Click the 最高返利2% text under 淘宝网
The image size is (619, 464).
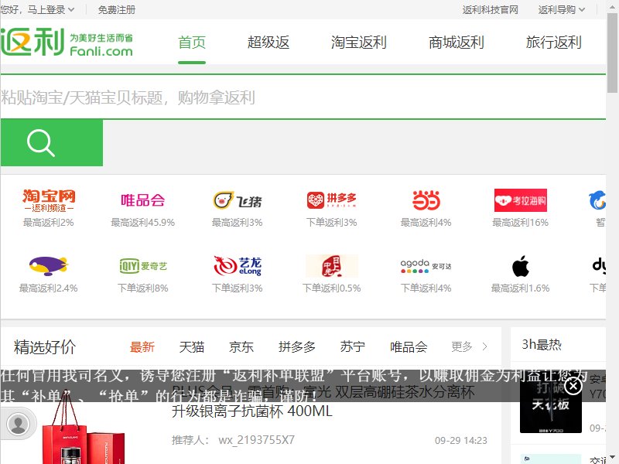coord(49,223)
